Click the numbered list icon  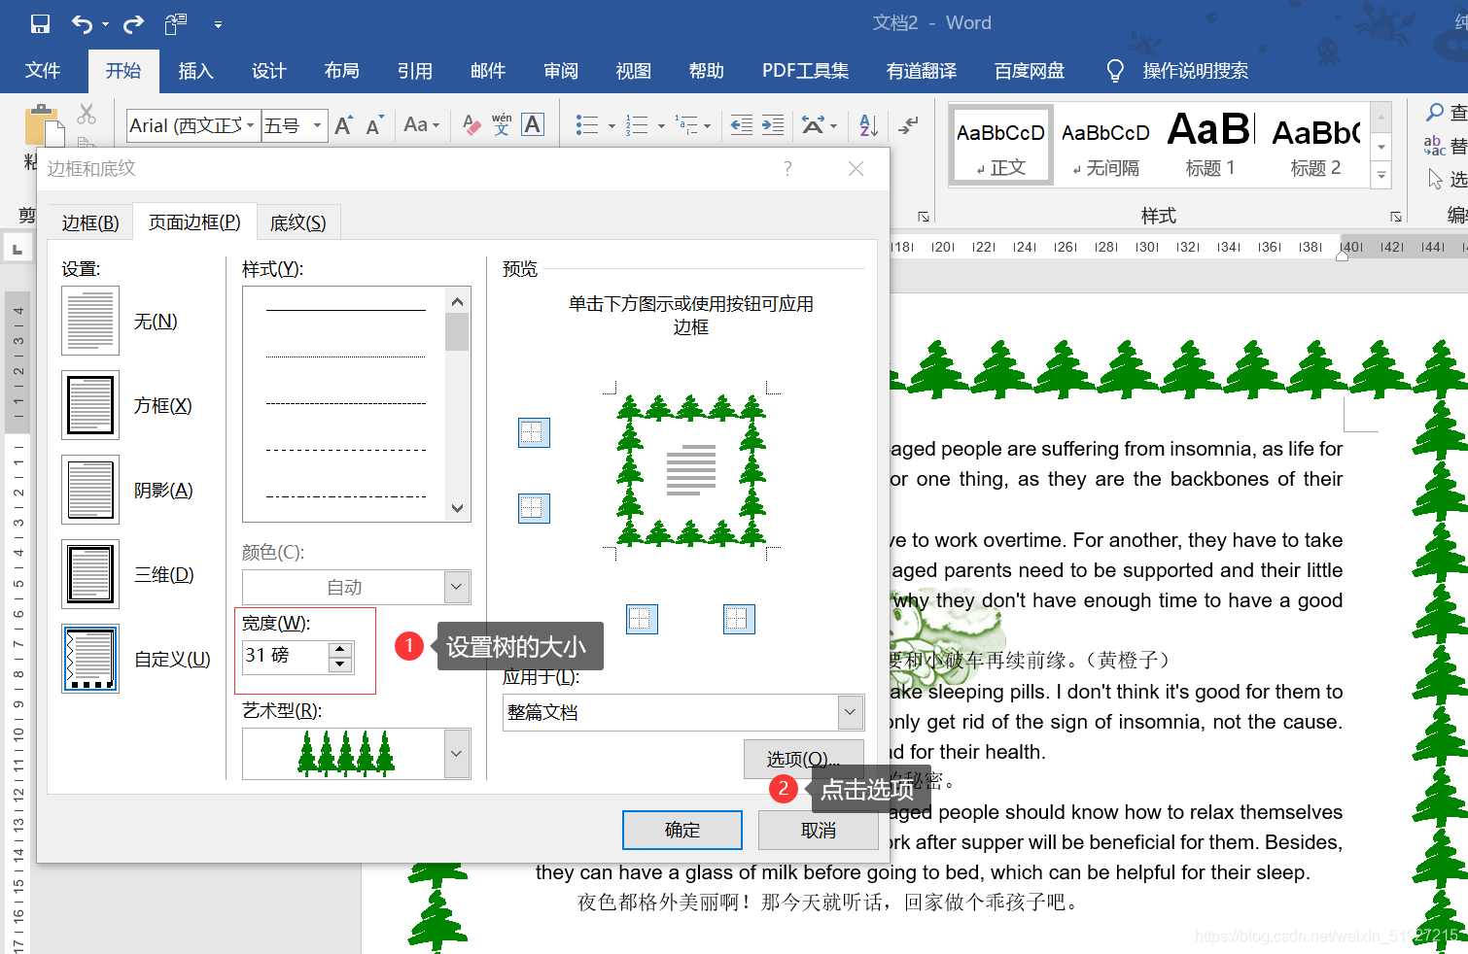pyautogui.click(x=637, y=124)
